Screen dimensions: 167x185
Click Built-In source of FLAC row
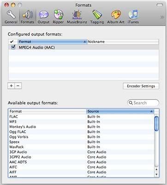(x=94, y=117)
